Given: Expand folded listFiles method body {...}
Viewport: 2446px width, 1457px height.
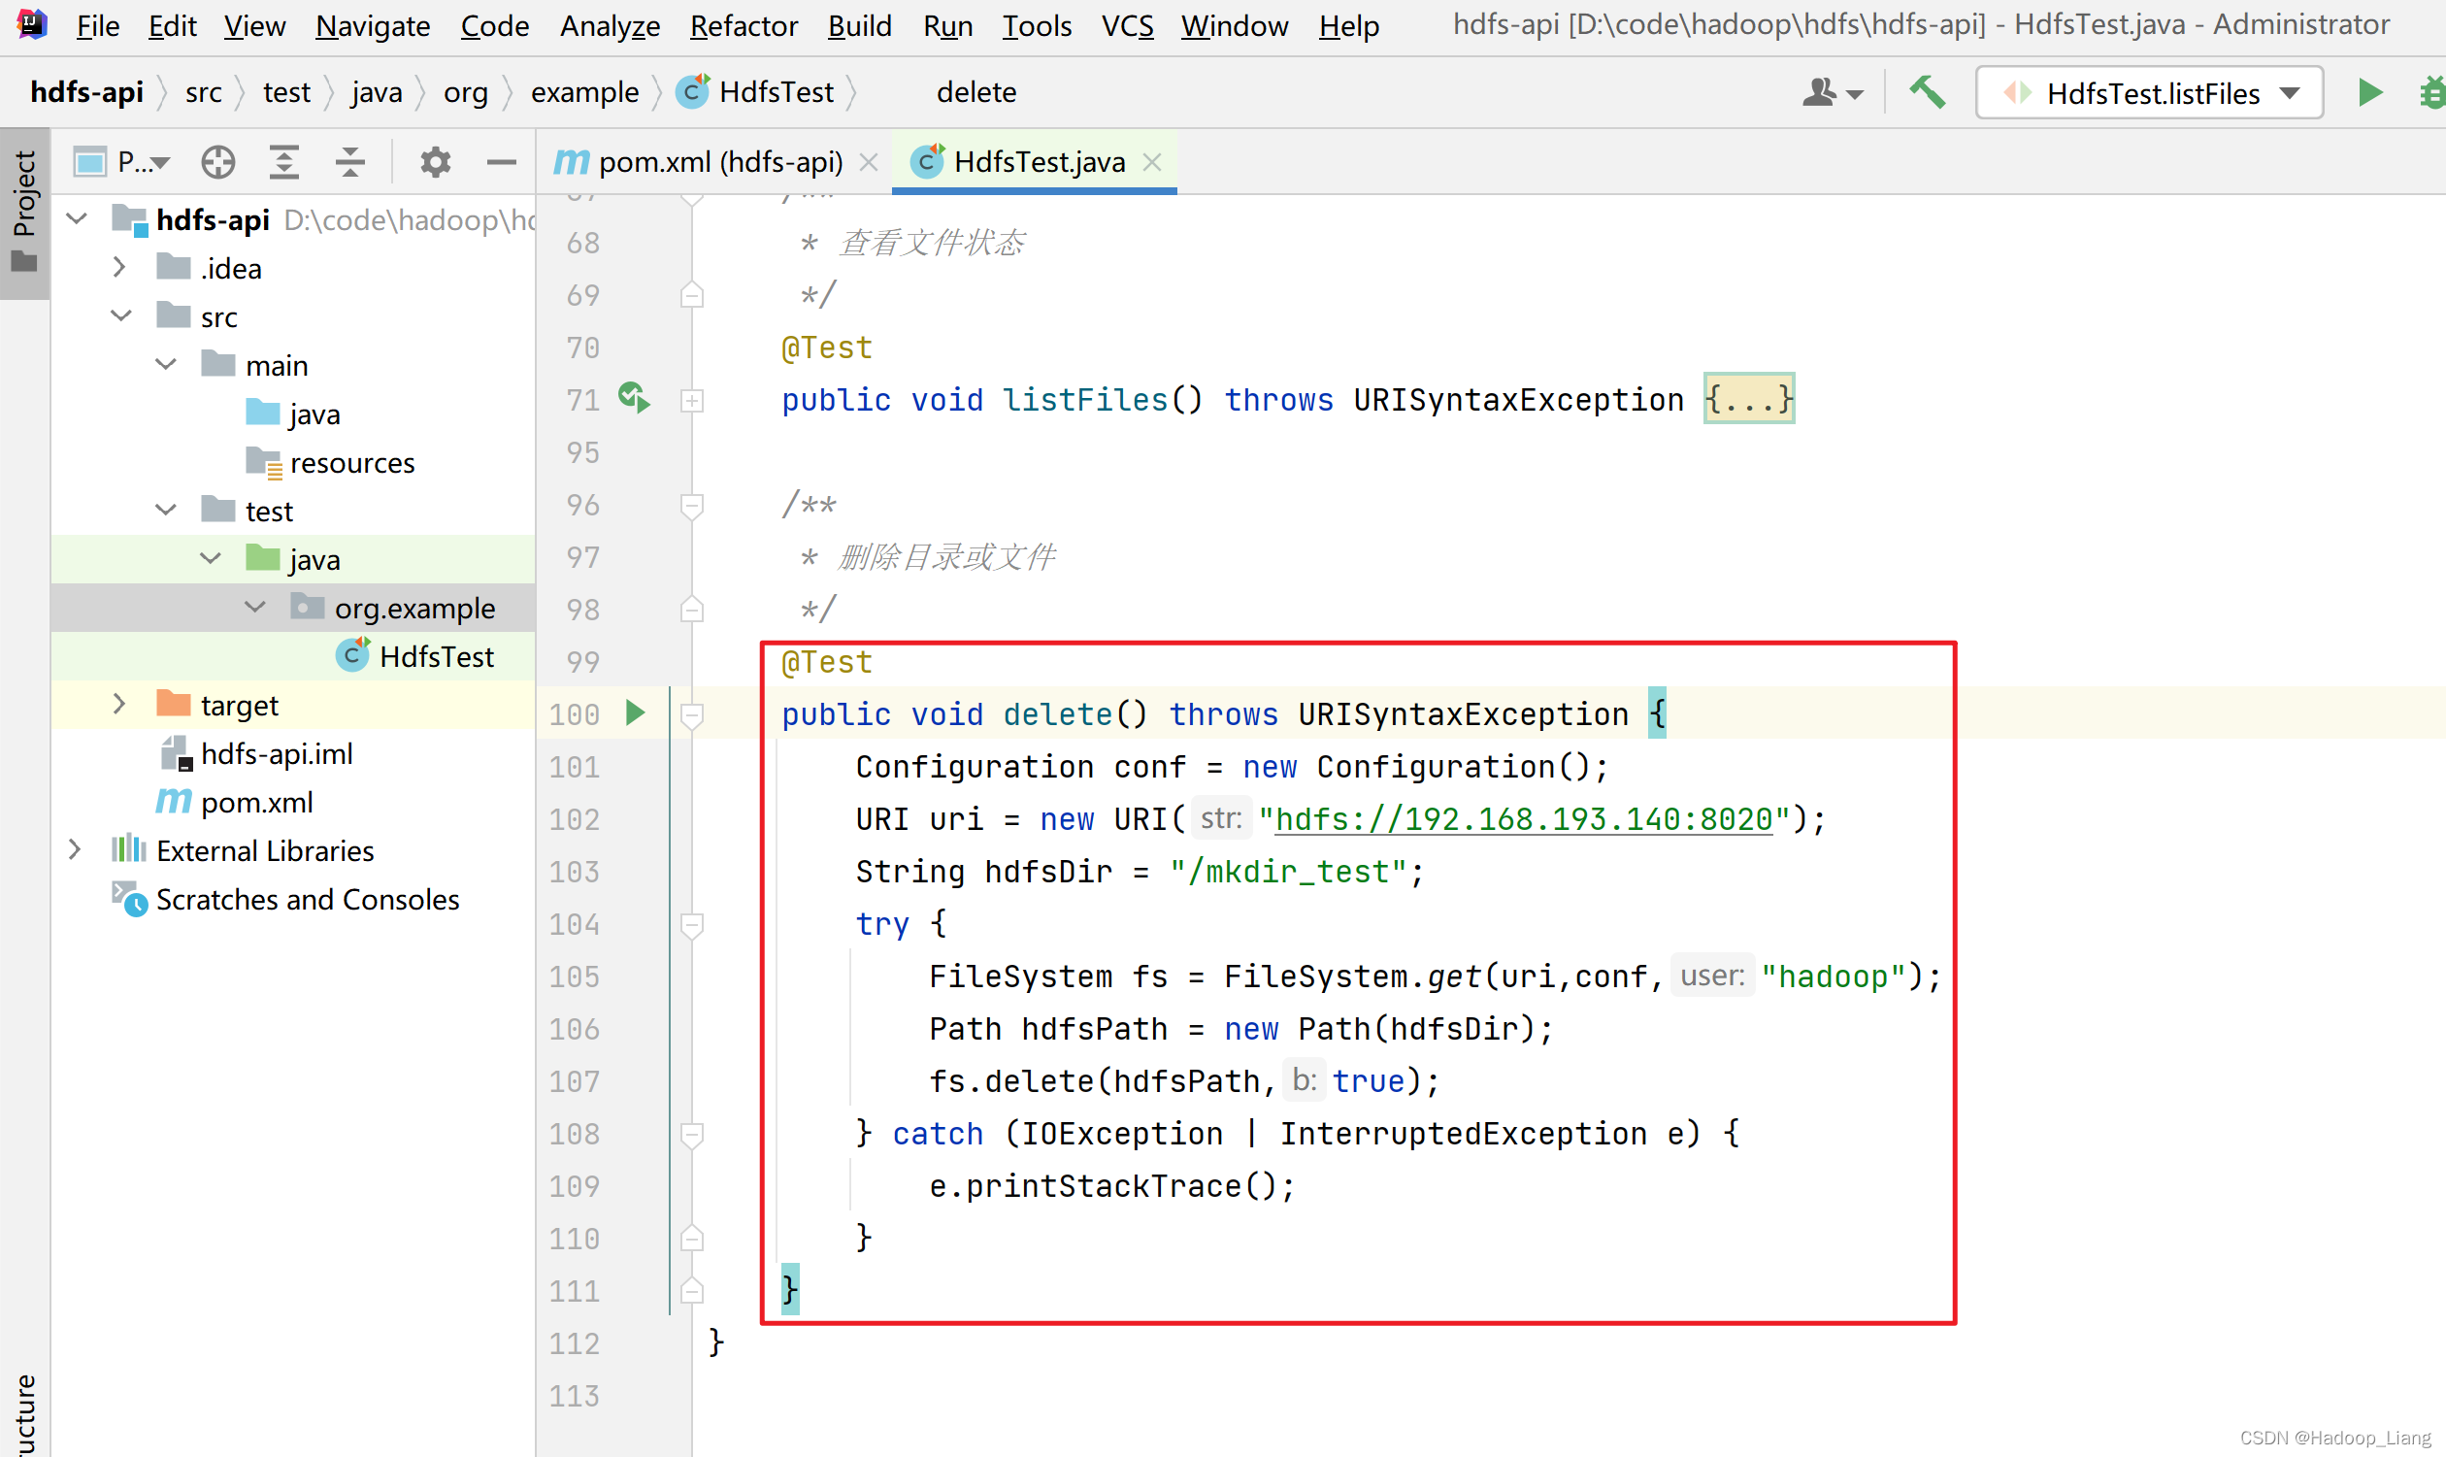Looking at the screenshot, I should 1749,399.
